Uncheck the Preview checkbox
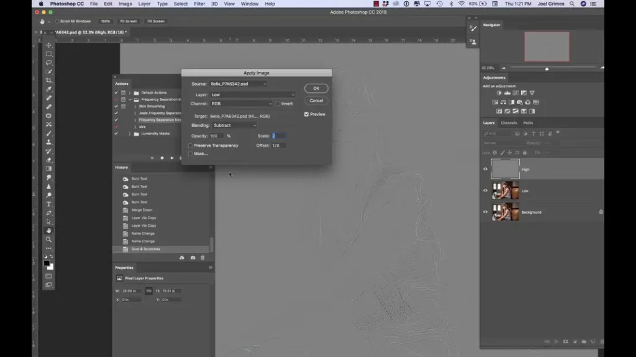 click(x=306, y=115)
